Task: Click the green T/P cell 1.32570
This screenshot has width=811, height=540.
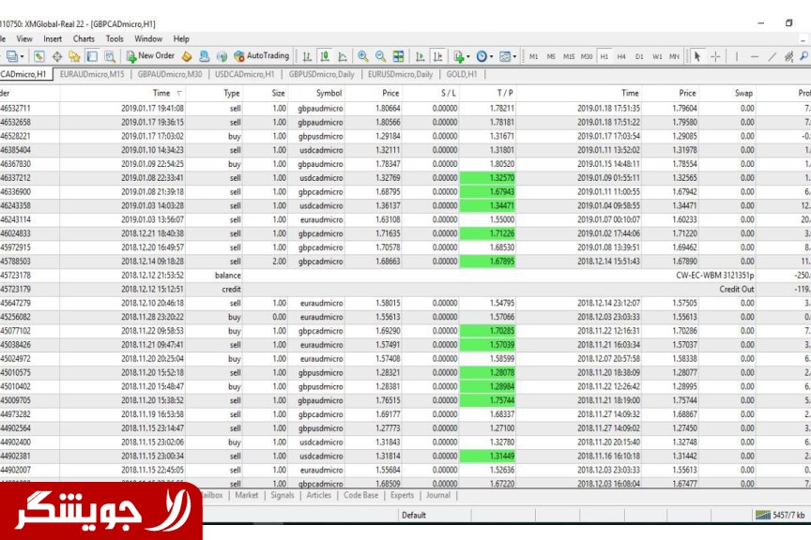Action: 488,177
